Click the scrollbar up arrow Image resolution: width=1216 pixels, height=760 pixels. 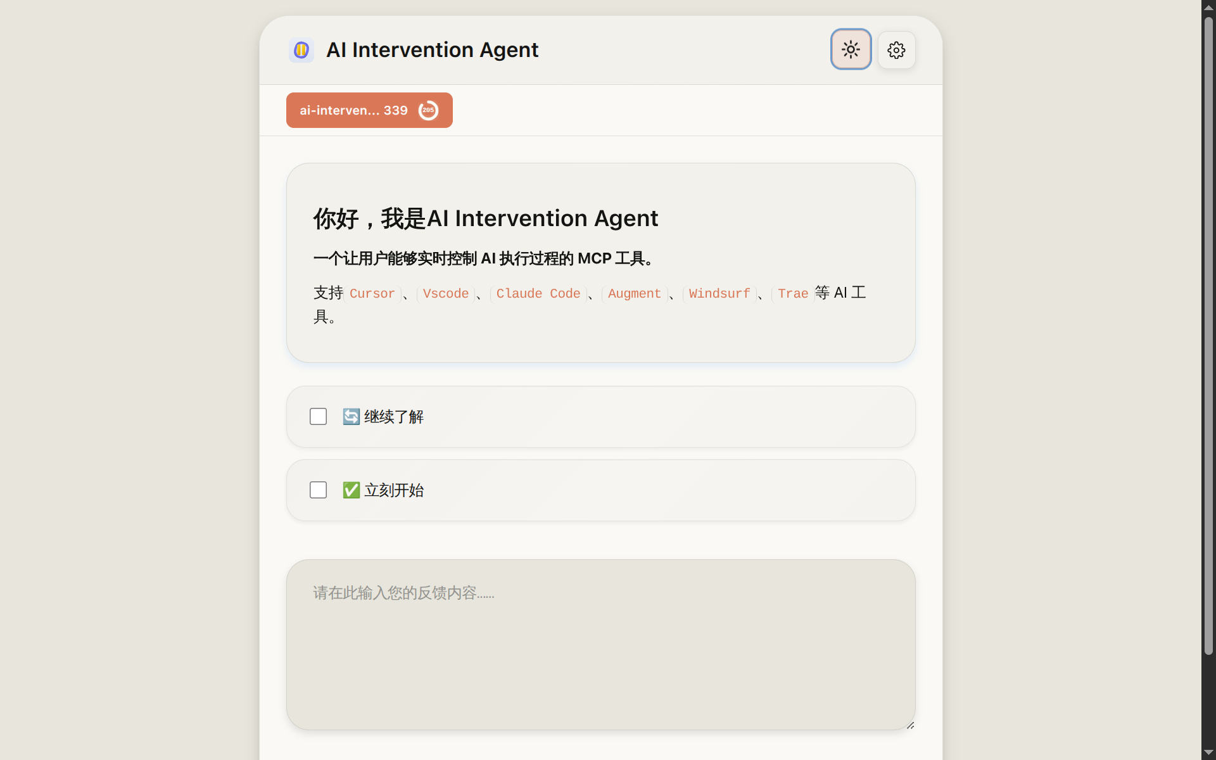tap(1208, 7)
